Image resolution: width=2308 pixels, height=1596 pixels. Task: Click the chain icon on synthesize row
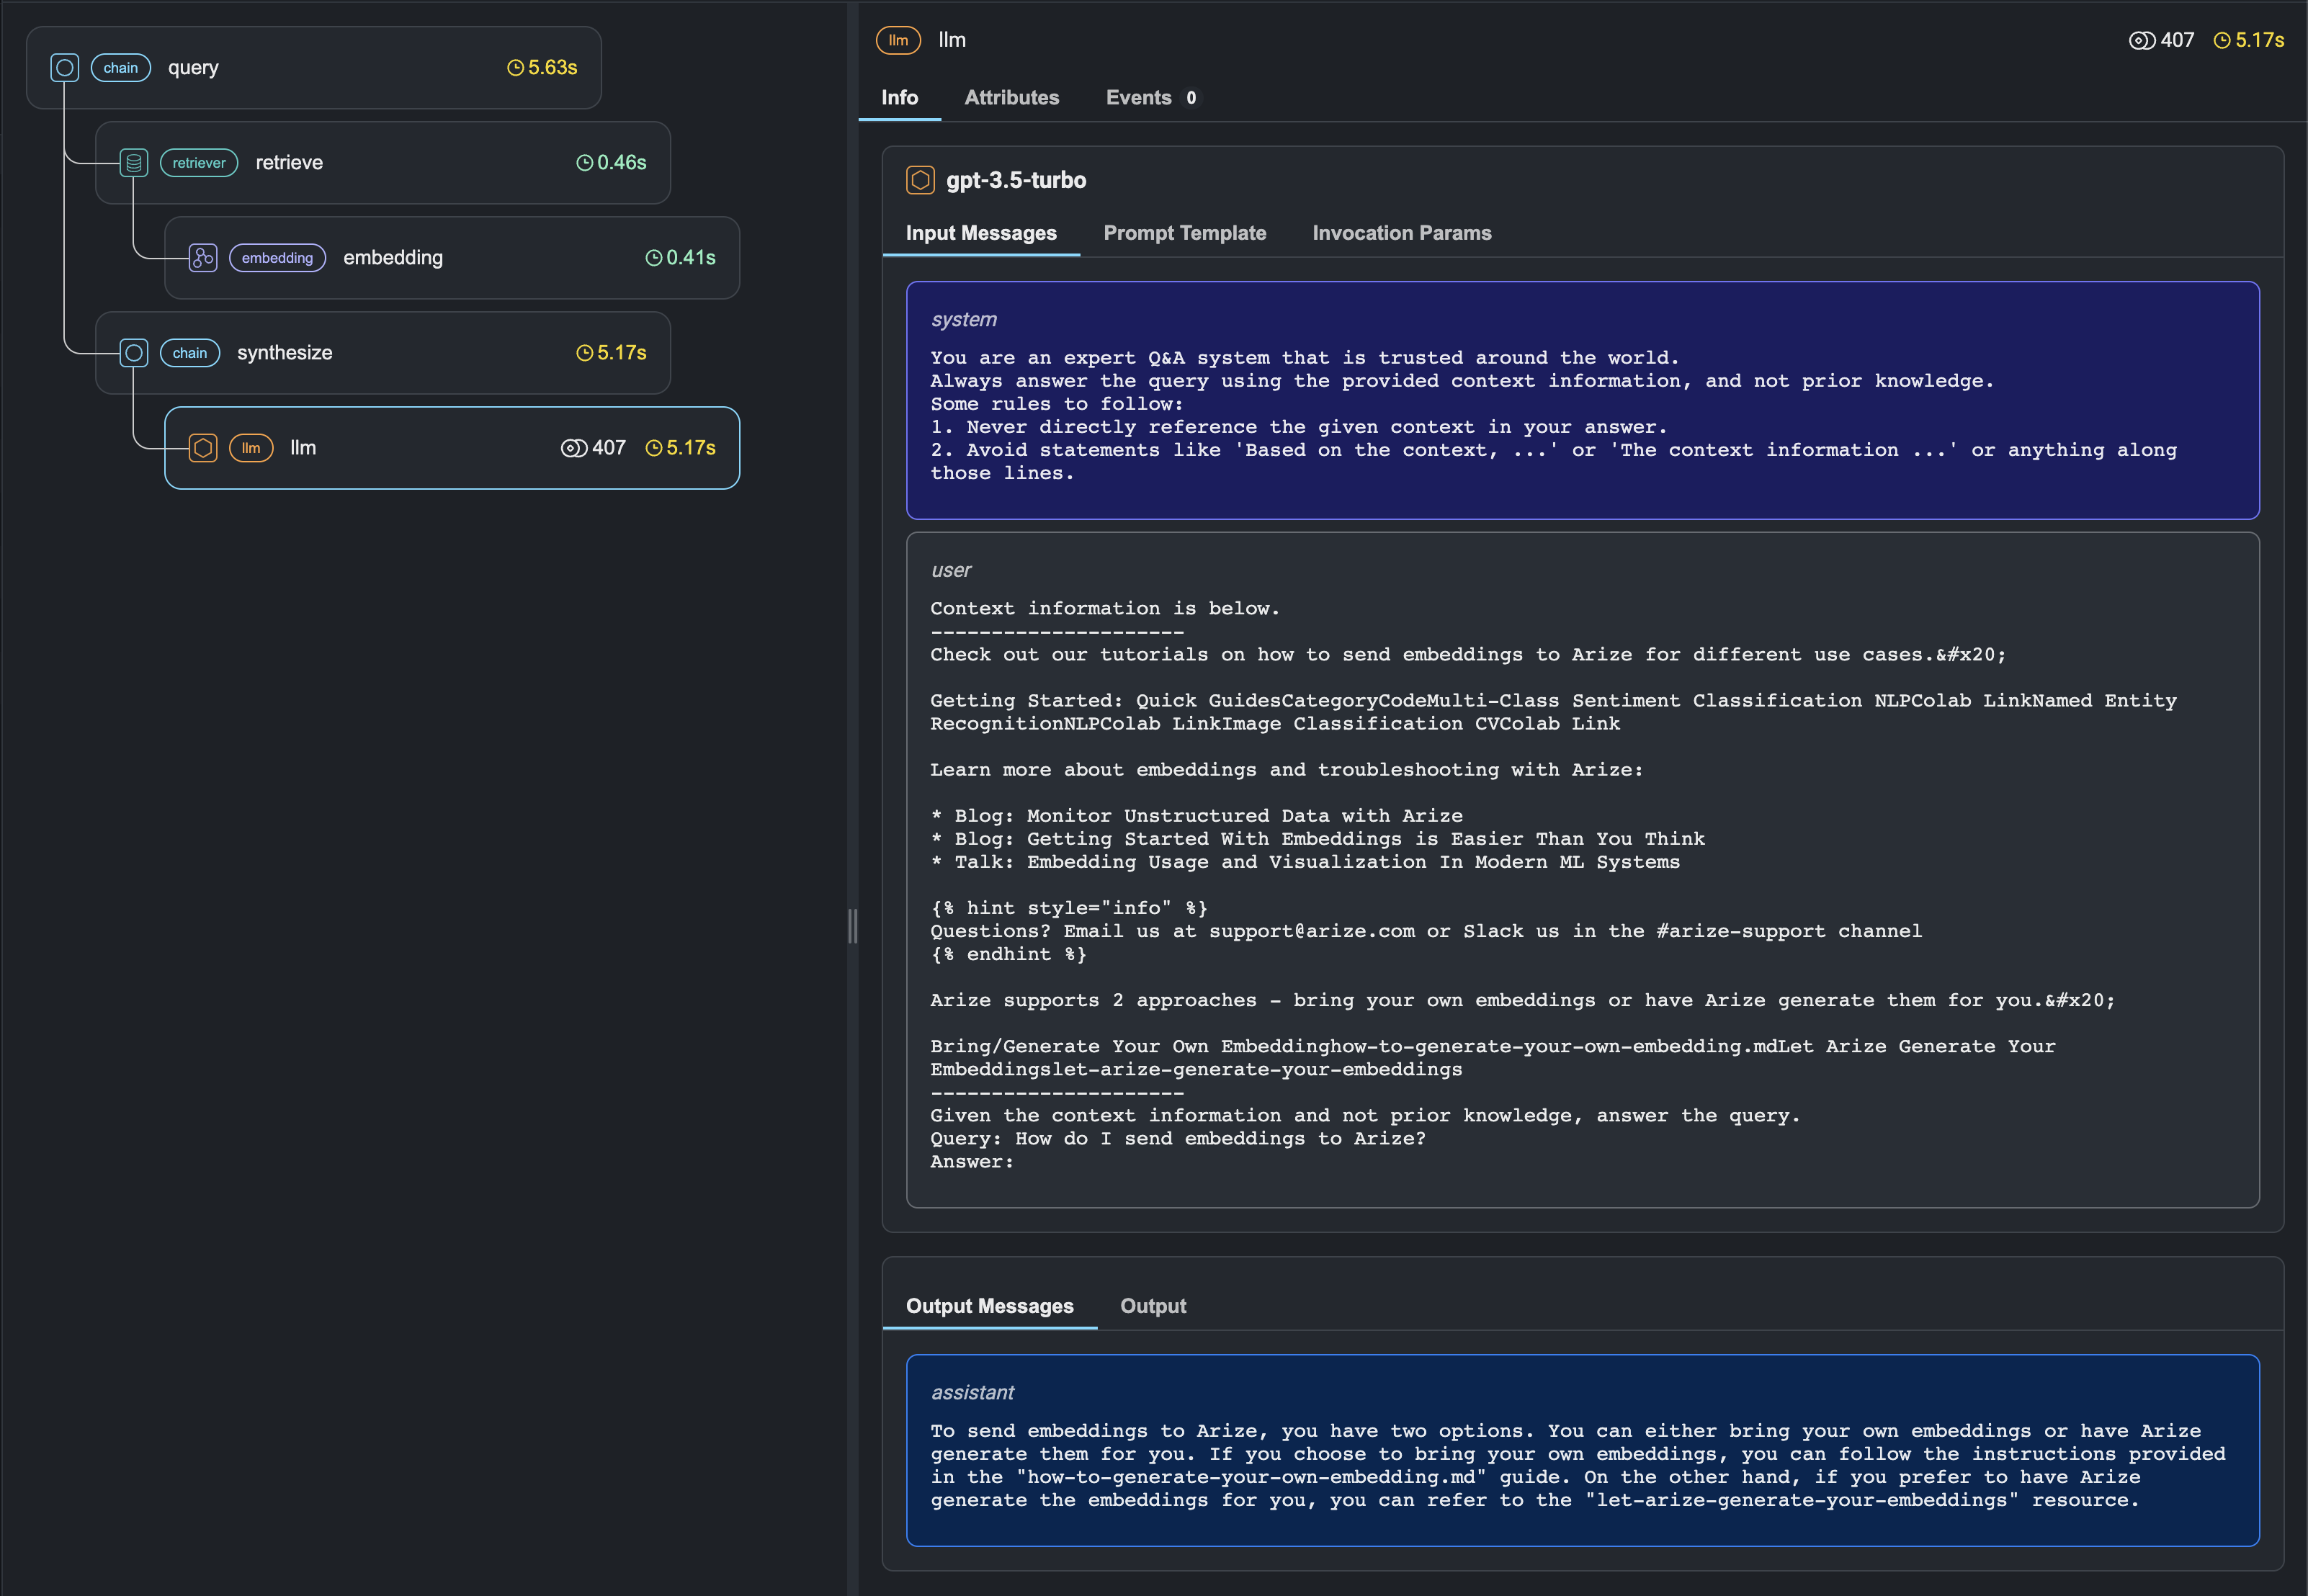point(134,353)
